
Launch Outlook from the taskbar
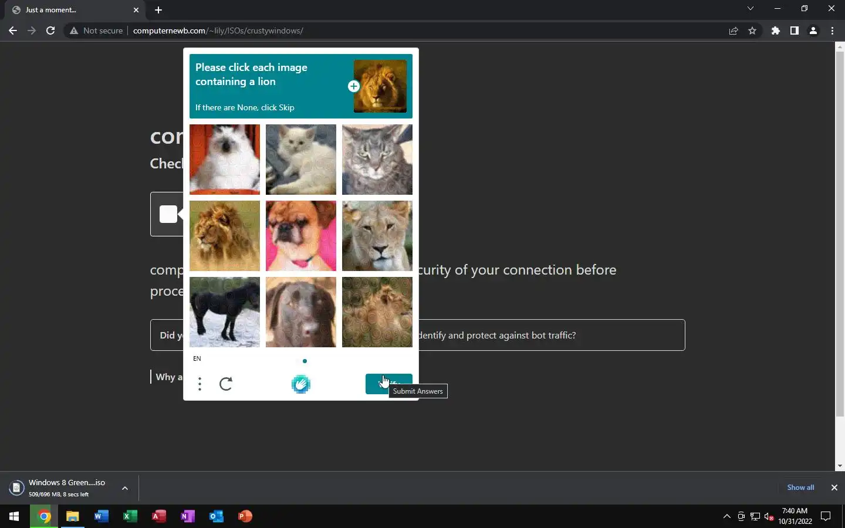[217, 516]
